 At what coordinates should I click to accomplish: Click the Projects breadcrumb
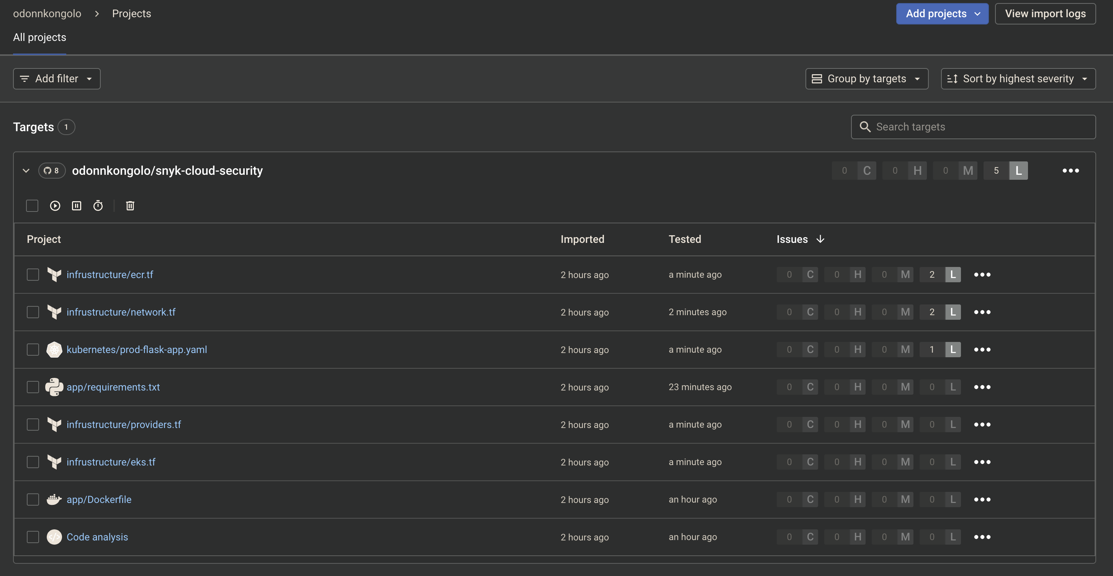[131, 14]
